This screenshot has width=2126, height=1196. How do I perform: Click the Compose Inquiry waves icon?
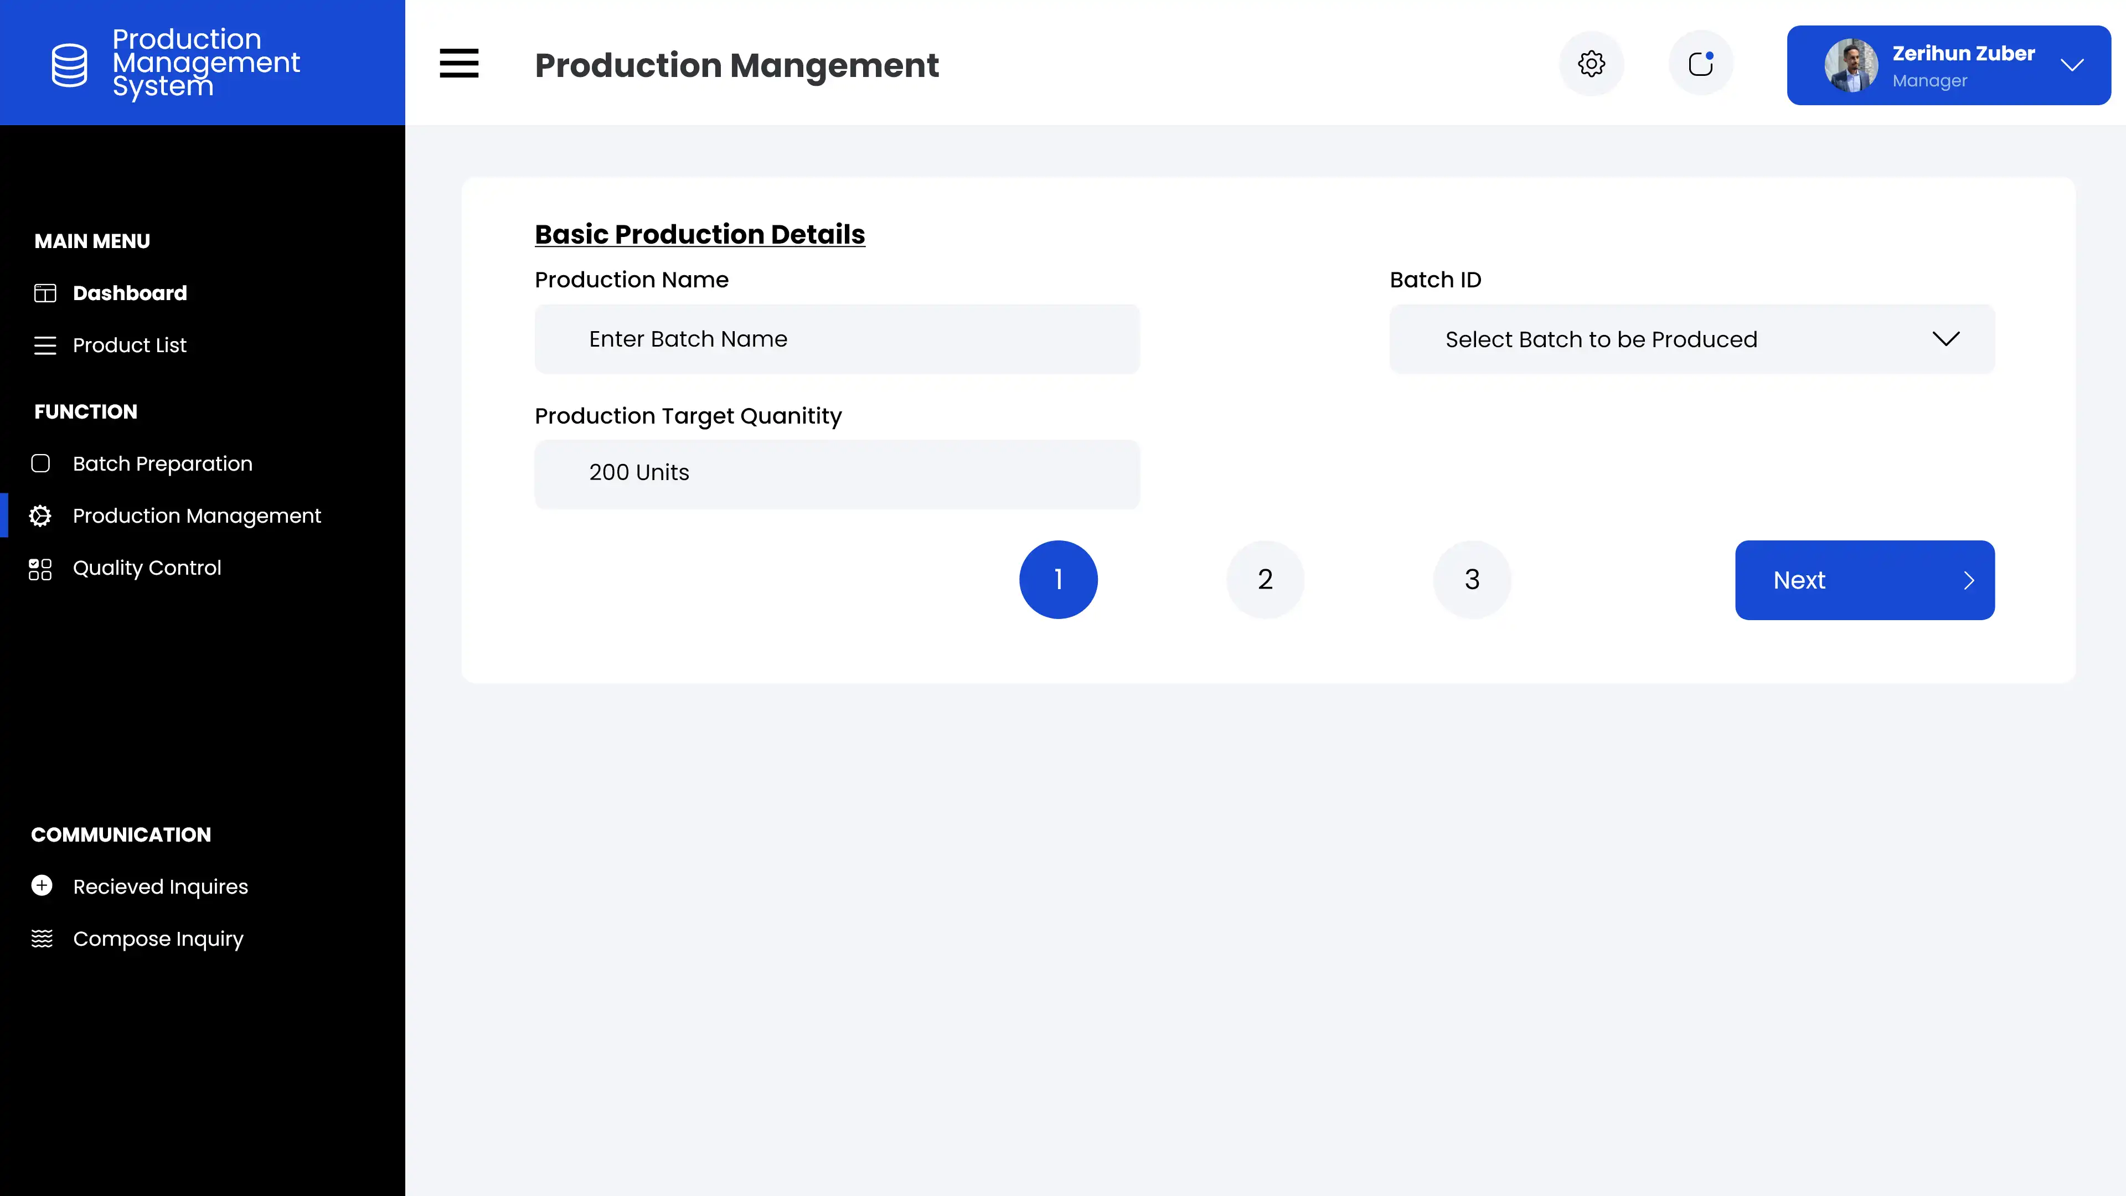42,939
